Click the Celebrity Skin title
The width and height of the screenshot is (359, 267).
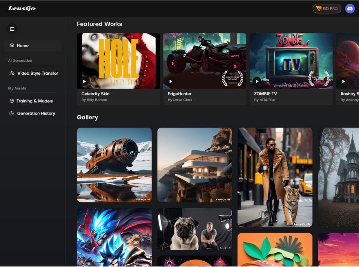[95, 94]
